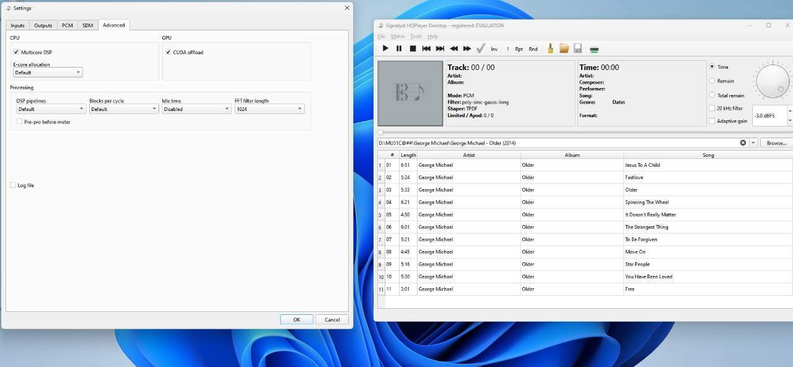Viewport: 793px width, 367px height.
Task: Pause playback in HQPlayer toolbar
Action: tap(399, 48)
